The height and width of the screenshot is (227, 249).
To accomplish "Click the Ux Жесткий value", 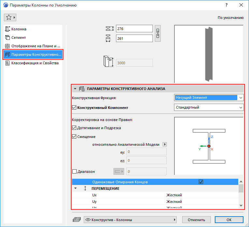I will (x=174, y=195).
